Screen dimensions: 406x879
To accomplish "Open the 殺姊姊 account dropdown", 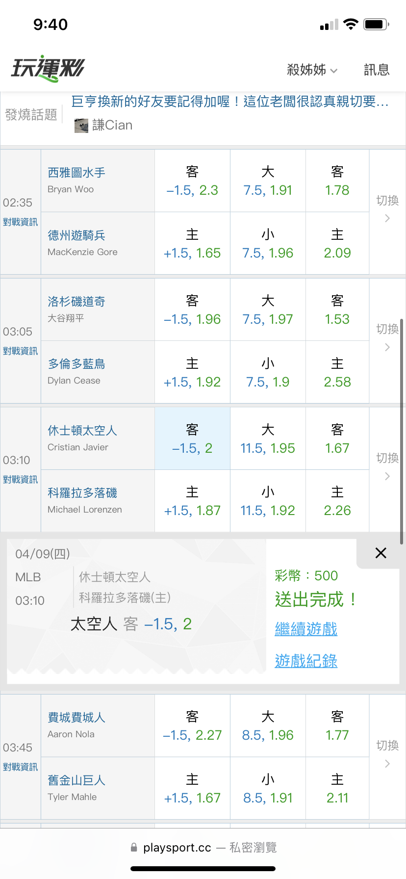I will click(x=312, y=70).
